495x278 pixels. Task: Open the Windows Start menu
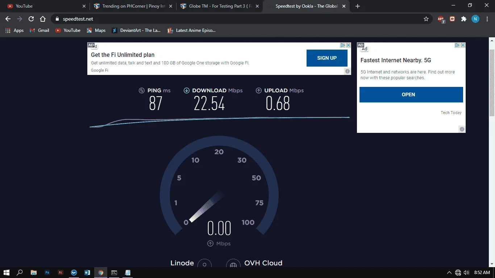point(7,273)
